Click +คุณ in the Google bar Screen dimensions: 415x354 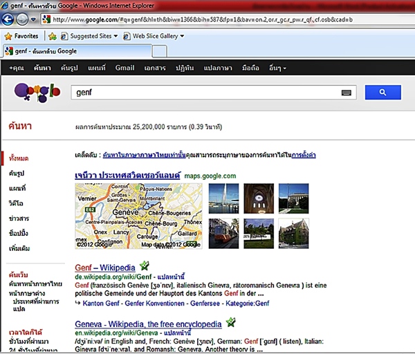[17, 68]
